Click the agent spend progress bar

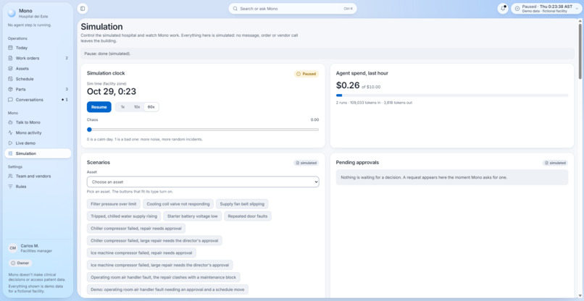pos(452,96)
